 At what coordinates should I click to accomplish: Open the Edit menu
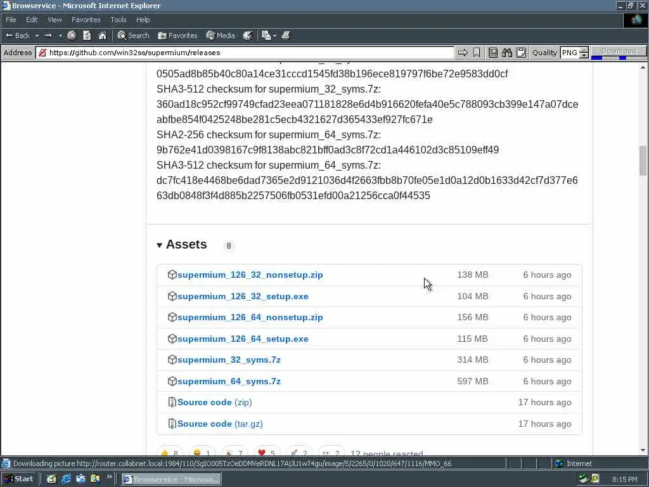pyautogui.click(x=32, y=20)
